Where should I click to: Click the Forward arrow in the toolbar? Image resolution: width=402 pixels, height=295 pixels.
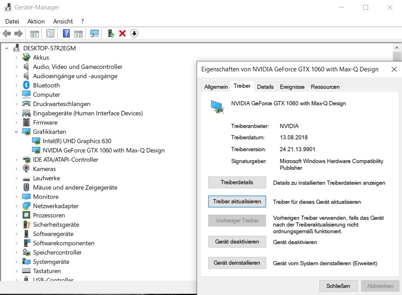coord(19,33)
